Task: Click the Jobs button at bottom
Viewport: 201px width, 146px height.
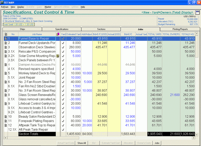Action: click(157, 143)
